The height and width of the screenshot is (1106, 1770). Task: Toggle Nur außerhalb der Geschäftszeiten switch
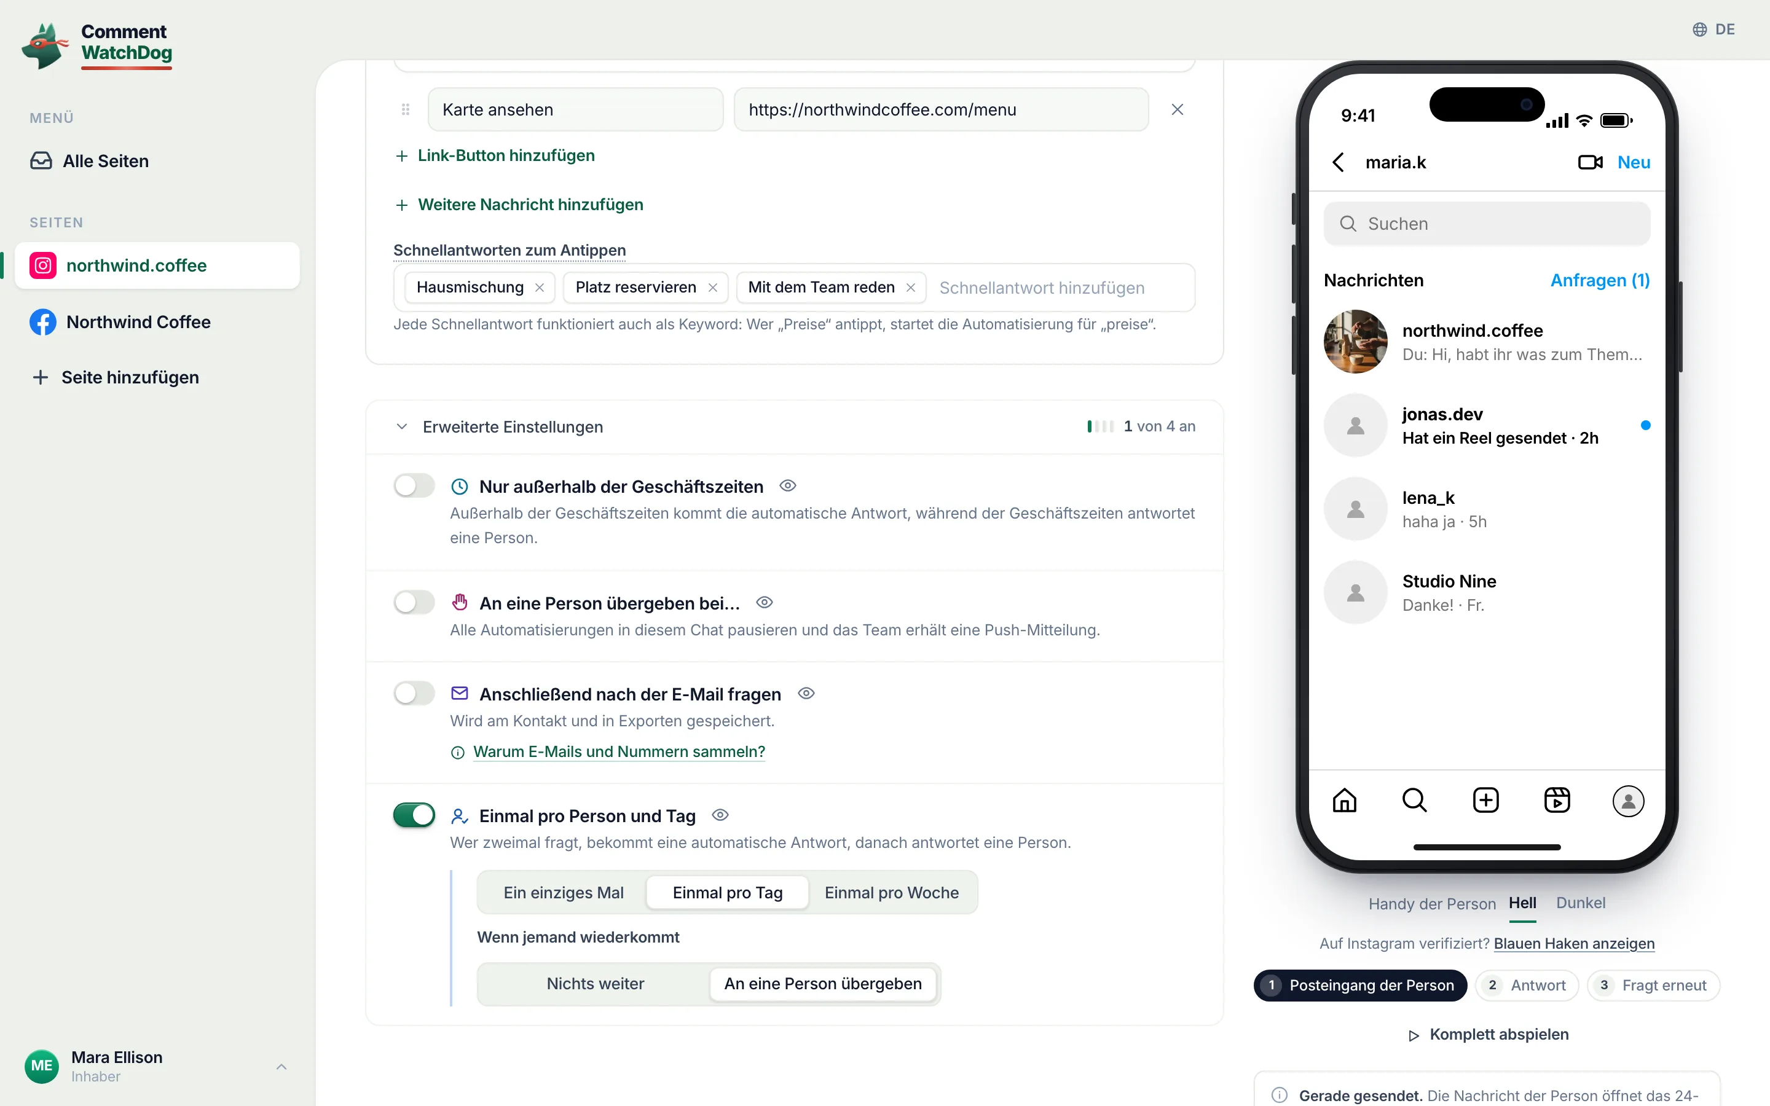click(414, 485)
